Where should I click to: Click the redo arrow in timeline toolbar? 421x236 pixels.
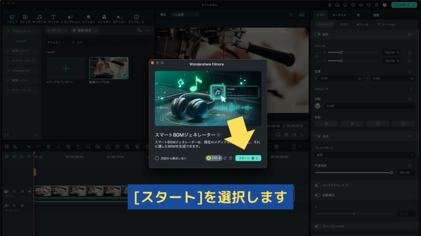click(38, 147)
